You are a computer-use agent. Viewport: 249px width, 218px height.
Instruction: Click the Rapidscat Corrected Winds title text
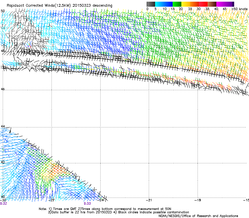point(60,5)
